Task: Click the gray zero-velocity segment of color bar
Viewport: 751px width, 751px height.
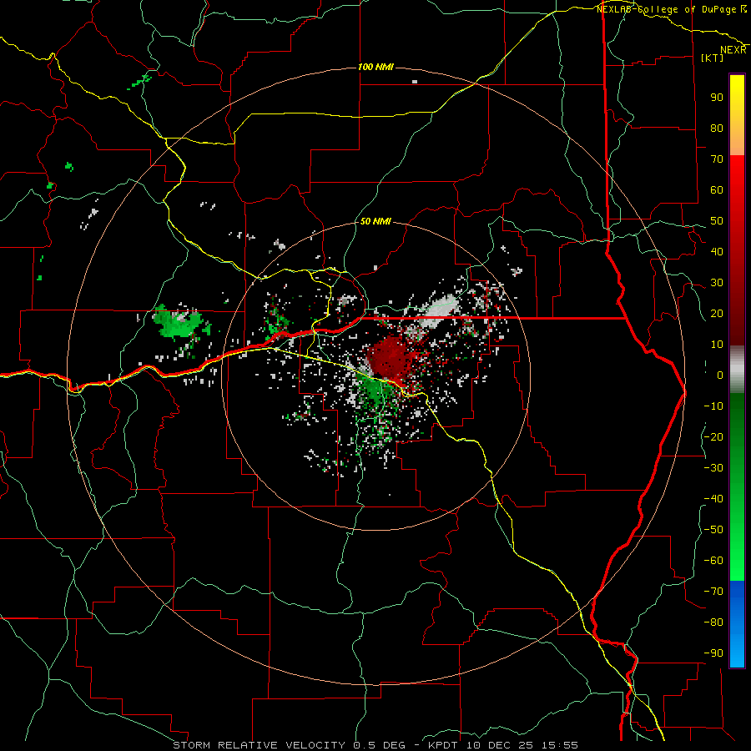Action: pyautogui.click(x=737, y=370)
